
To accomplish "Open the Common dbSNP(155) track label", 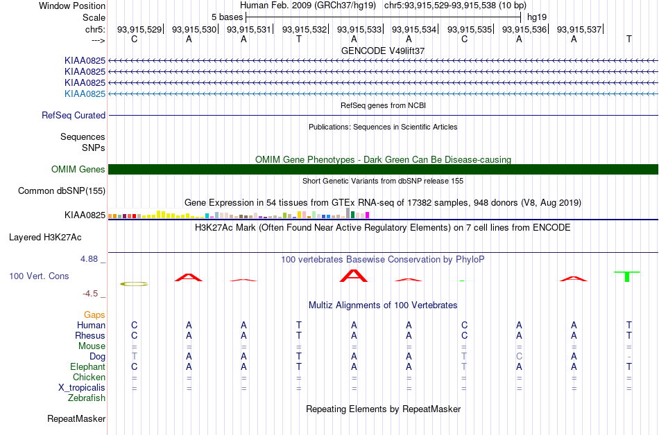I will [62, 191].
